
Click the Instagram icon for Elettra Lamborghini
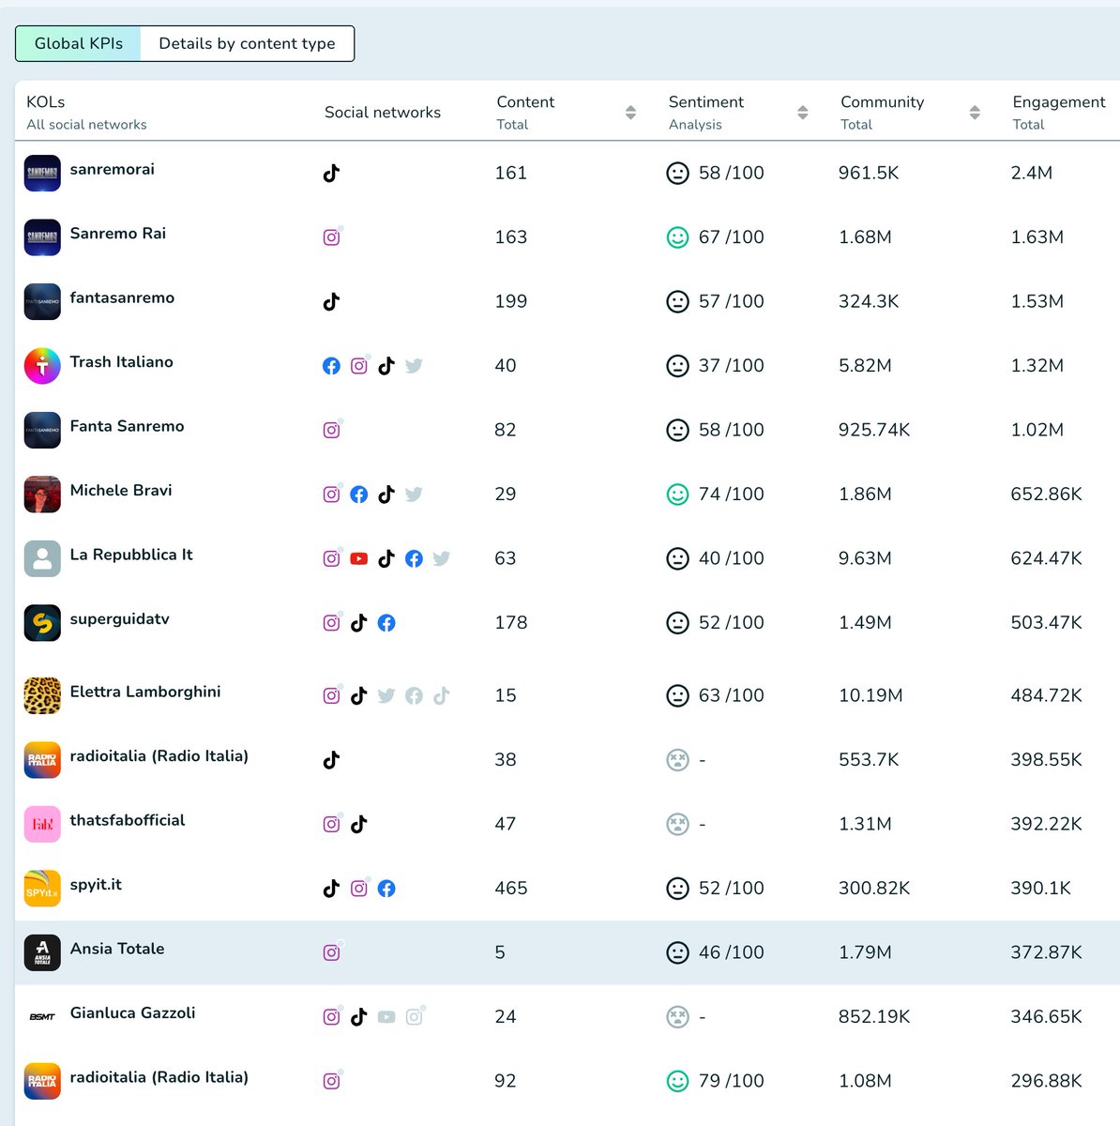tap(331, 695)
